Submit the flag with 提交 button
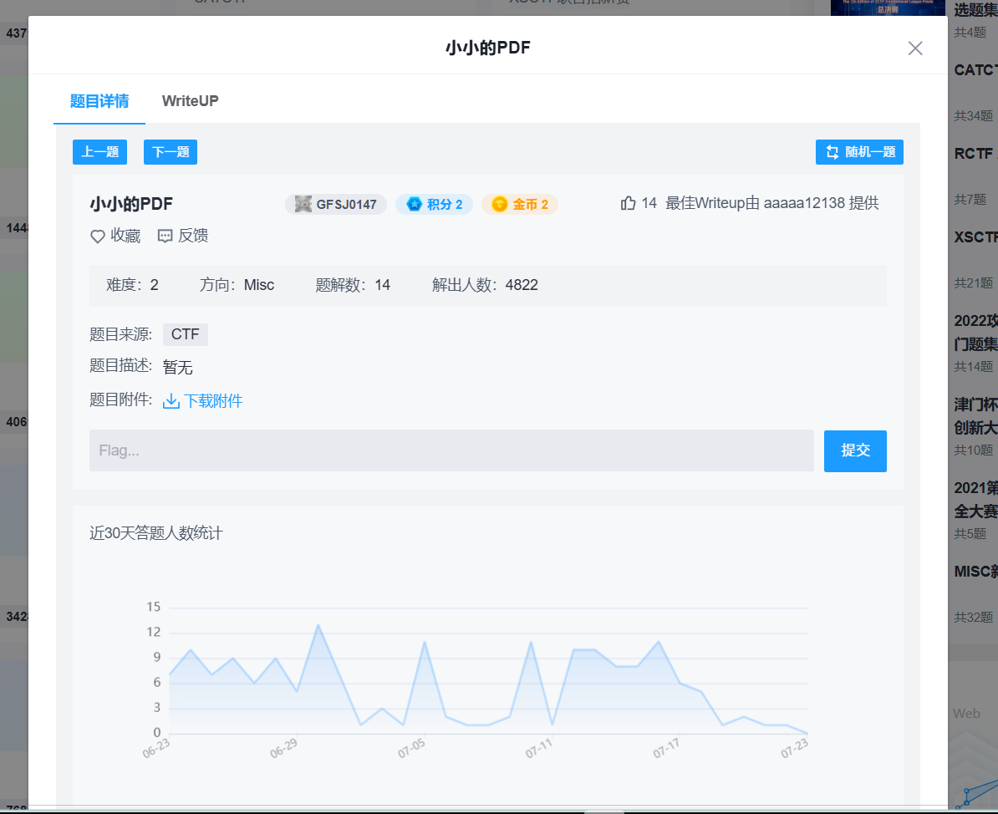998x814 pixels. point(855,450)
